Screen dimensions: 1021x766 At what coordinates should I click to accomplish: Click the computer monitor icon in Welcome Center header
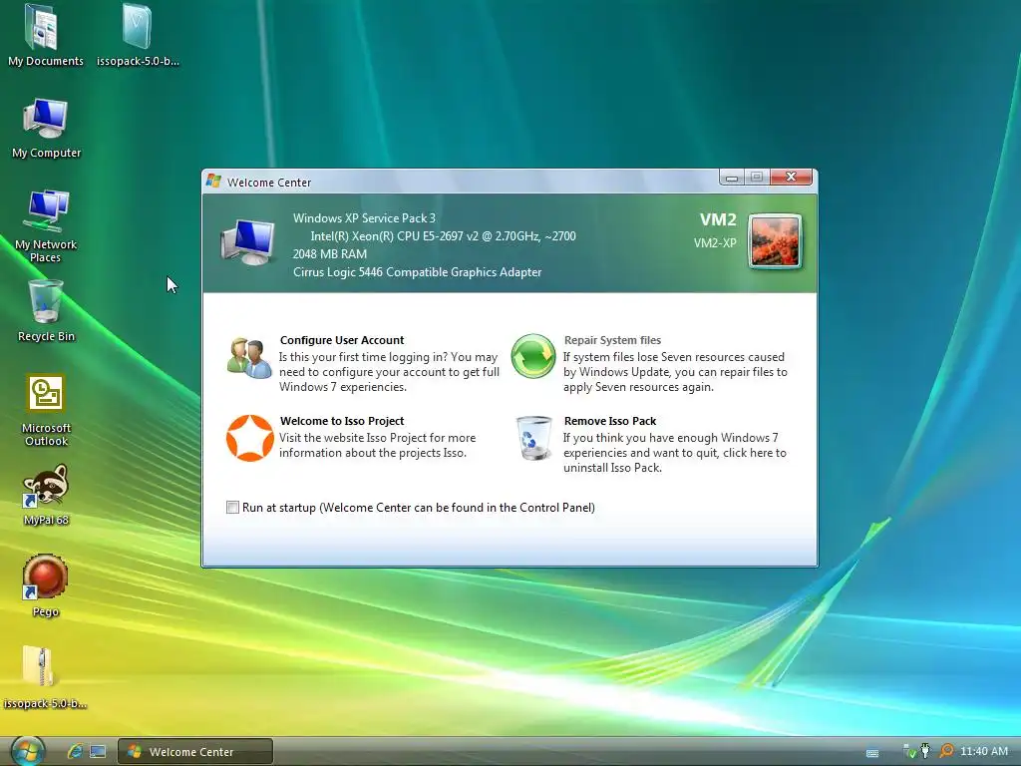248,242
